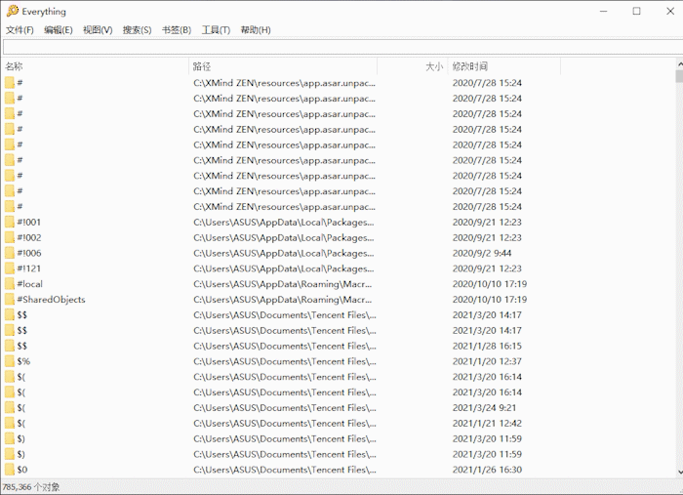The height and width of the screenshot is (495, 683).
Task: Click the date 2021/3/24 9:21
Action: [484, 408]
